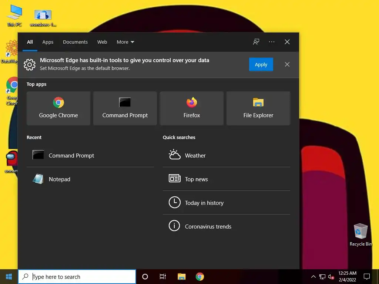Select the DataWac desktop shortcut
The image size is (379, 284).
[9, 51]
